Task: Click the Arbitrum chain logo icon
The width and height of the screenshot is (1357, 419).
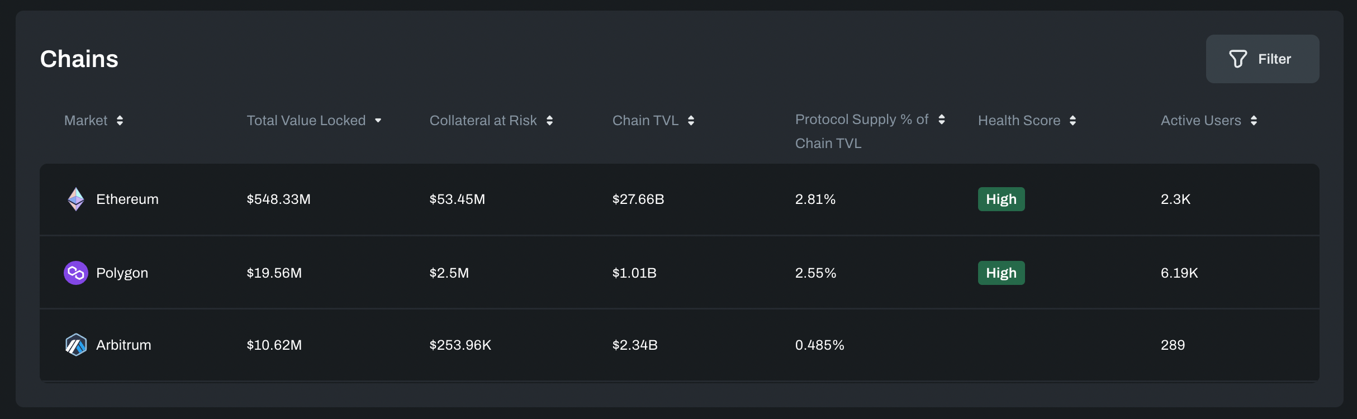Action: (76, 345)
